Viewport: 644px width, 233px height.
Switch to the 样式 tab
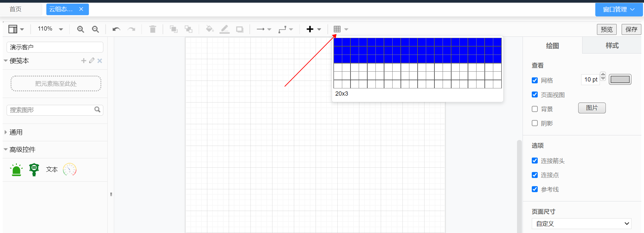(x=612, y=46)
